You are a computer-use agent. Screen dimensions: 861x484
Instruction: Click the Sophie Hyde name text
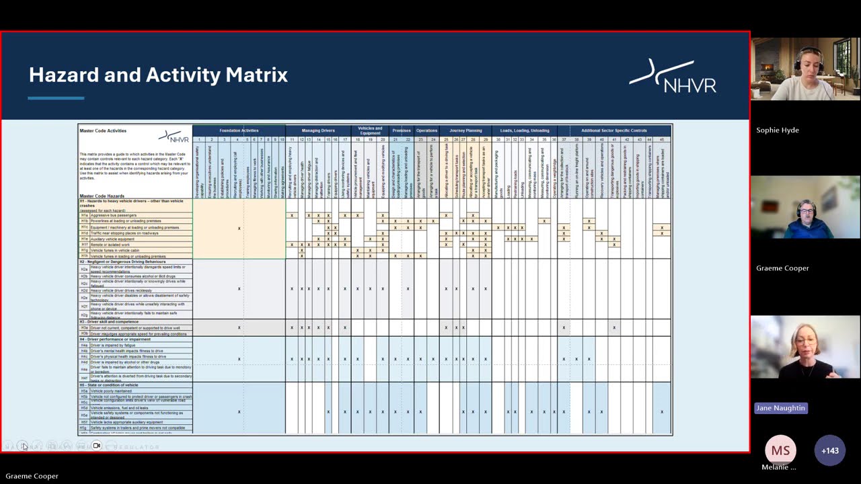tap(778, 130)
